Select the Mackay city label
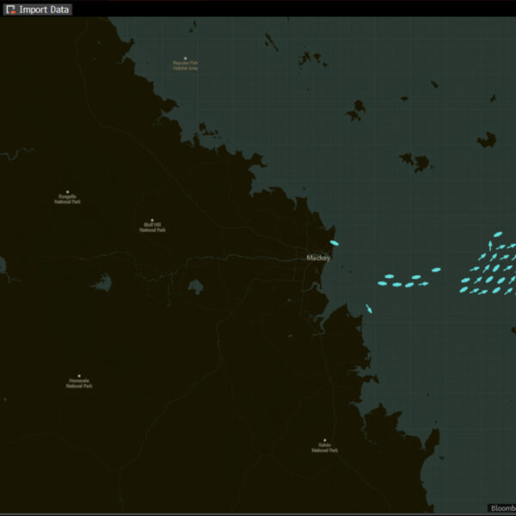 pos(318,257)
